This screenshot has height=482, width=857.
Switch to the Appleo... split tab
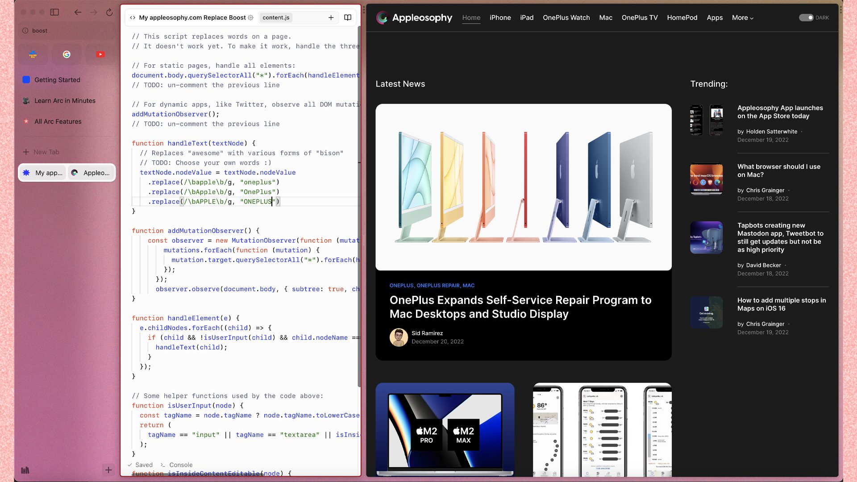click(x=91, y=173)
